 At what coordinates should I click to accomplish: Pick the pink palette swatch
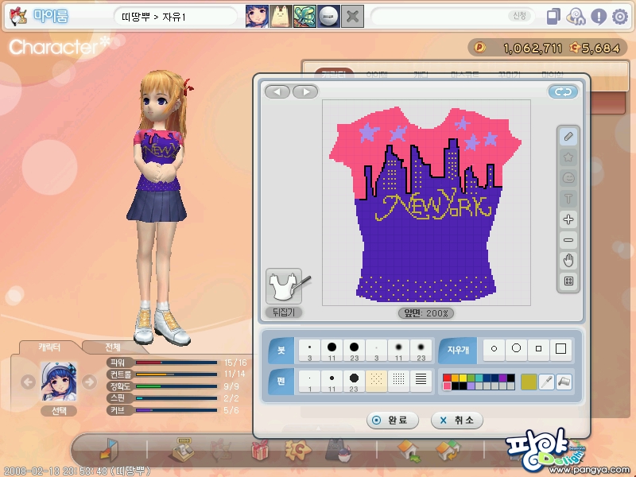(447, 386)
